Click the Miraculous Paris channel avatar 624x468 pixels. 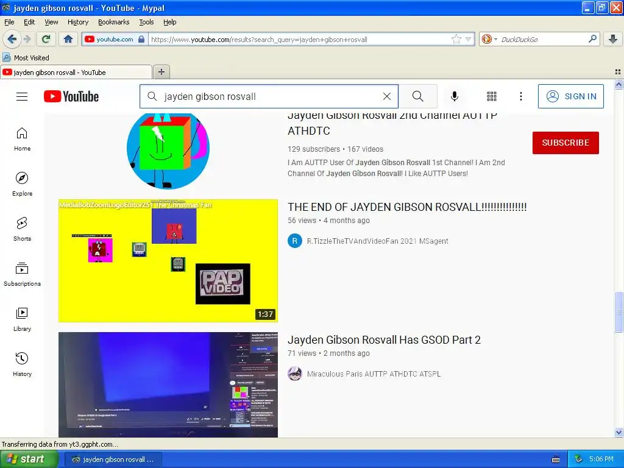point(294,374)
